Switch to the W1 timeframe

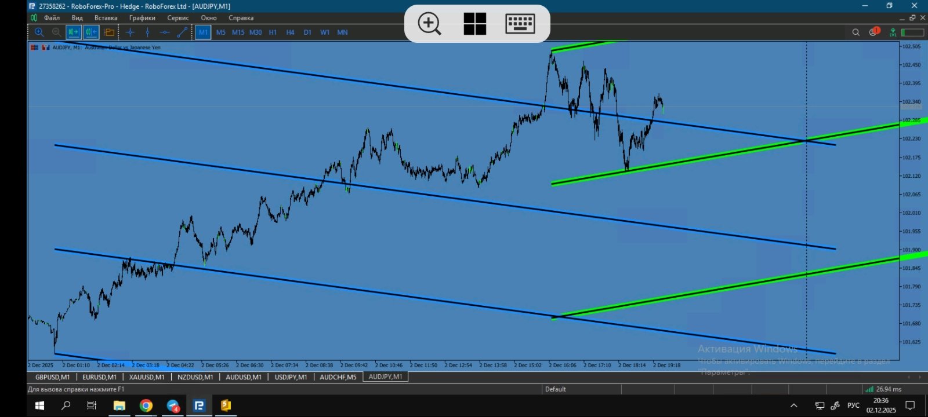pos(325,32)
